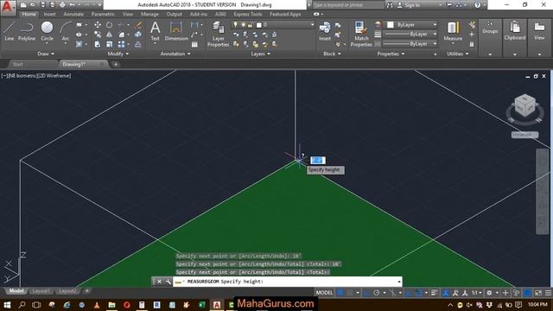This screenshot has width=553, height=311.
Task: Insert a Table from Annotation panel
Action: [194, 44]
